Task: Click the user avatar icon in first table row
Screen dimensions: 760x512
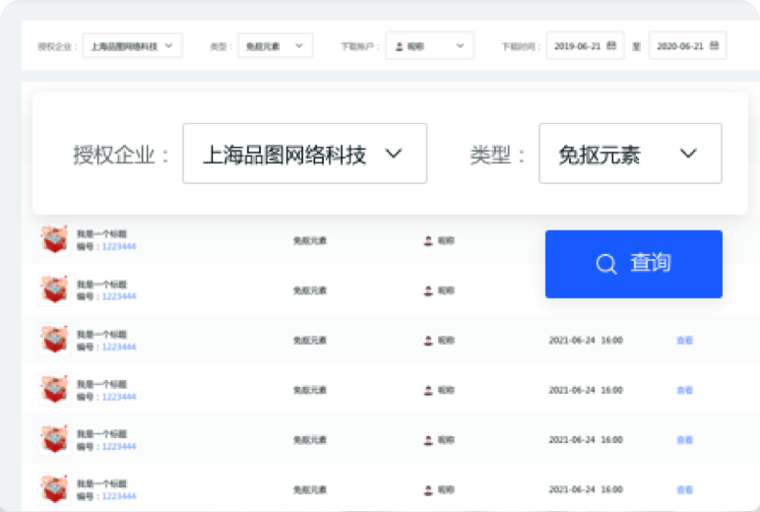Action: (x=428, y=240)
